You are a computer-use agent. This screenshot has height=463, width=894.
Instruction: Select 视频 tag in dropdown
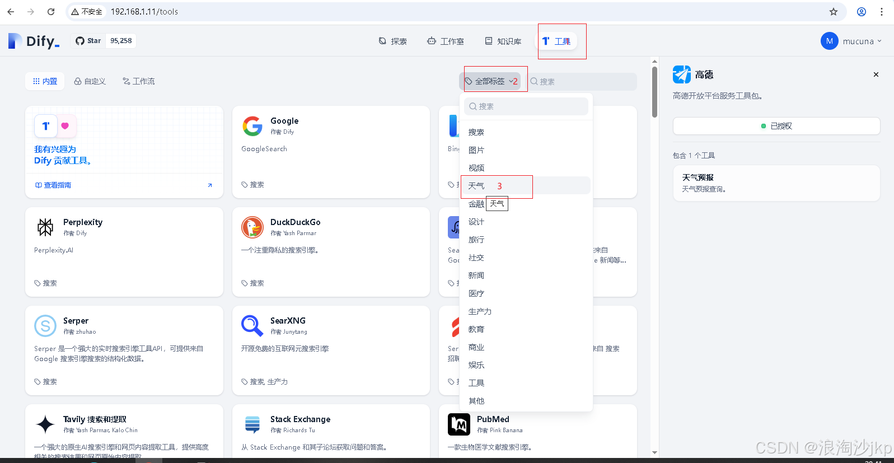(x=526, y=168)
